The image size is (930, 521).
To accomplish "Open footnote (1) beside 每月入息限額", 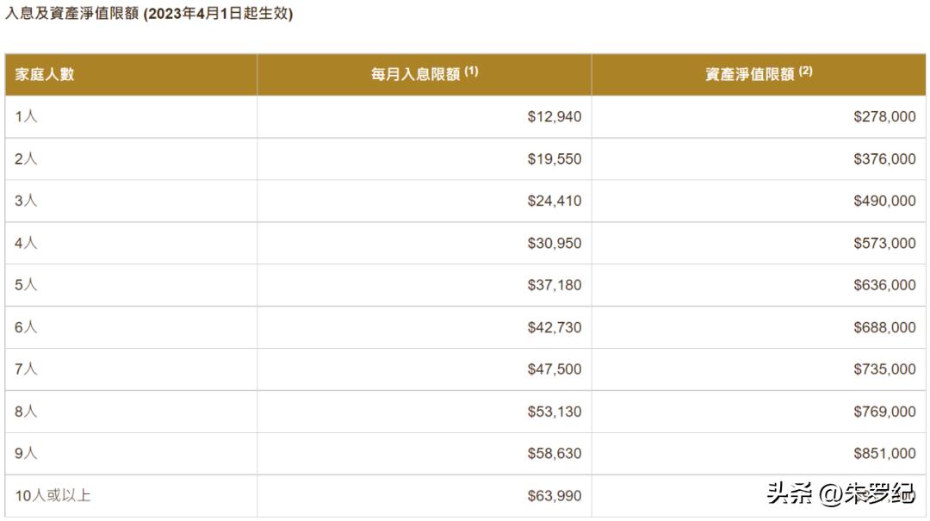I will [471, 71].
